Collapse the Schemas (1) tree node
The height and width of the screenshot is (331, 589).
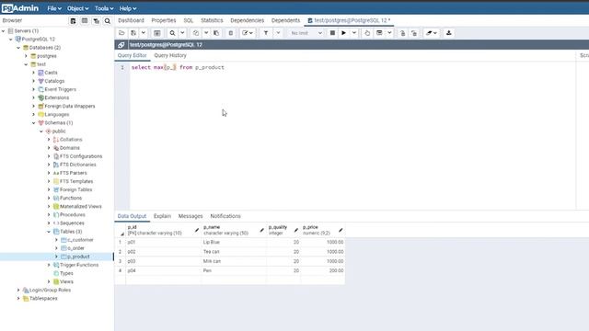point(33,122)
